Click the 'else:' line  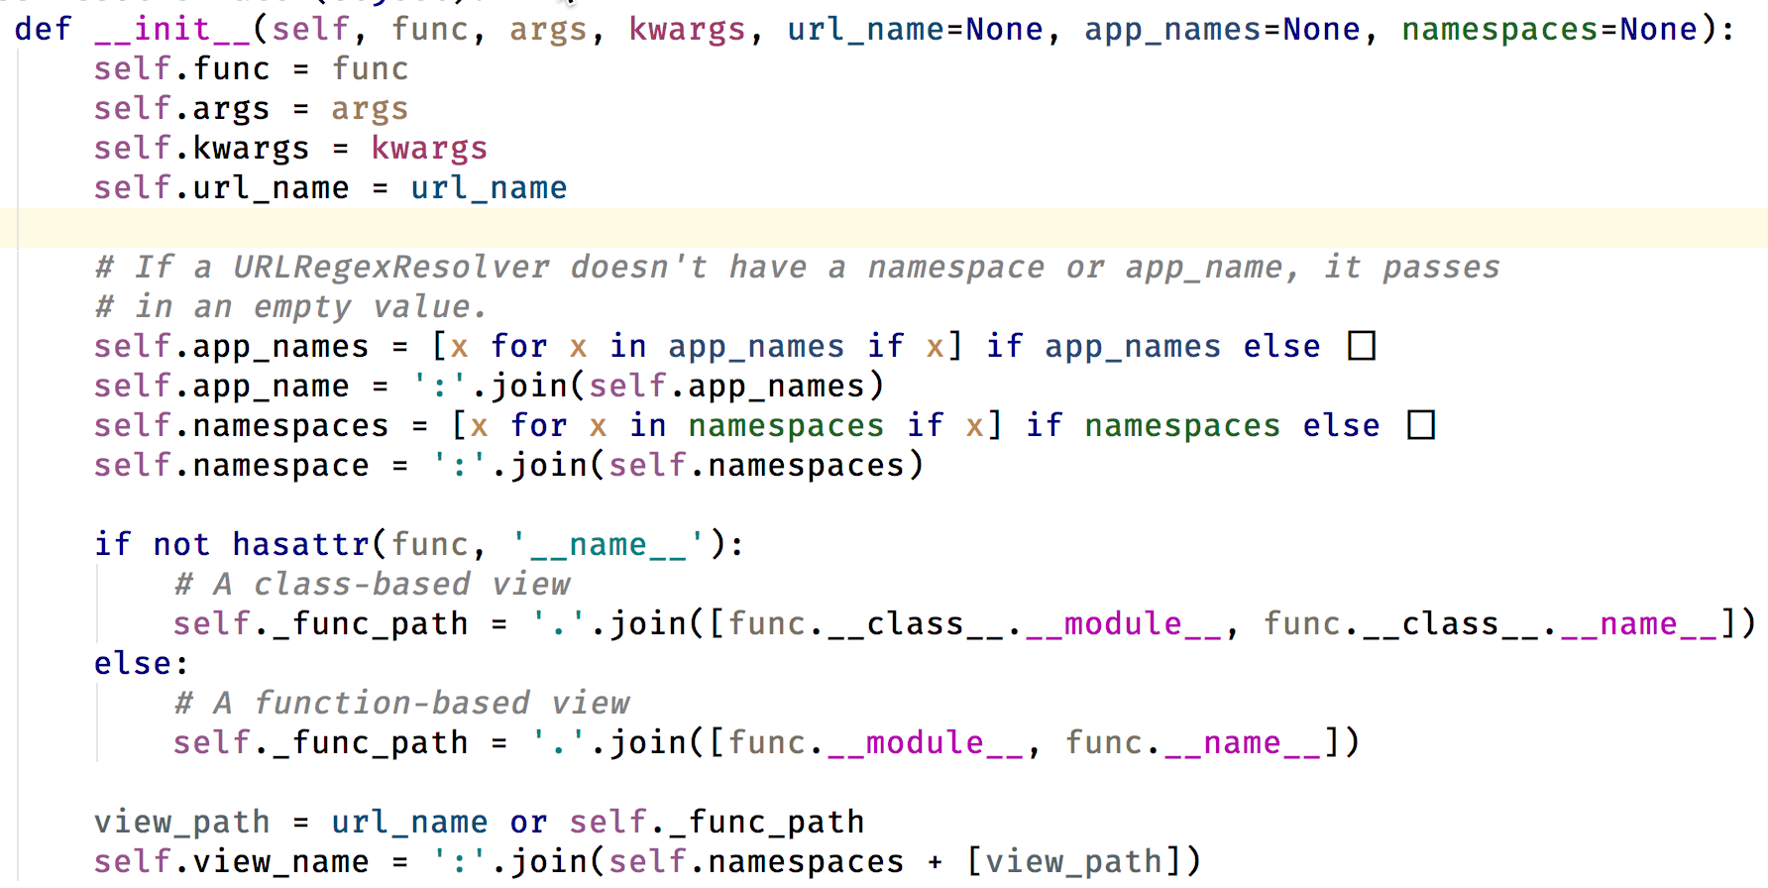point(142,663)
